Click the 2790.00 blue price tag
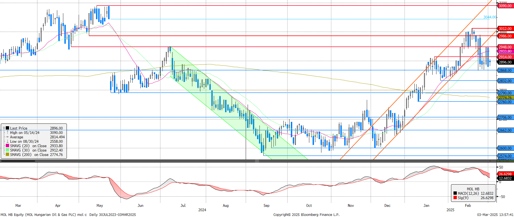The width and height of the screenshot is (514, 217). pyautogui.click(x=505, y=93)
